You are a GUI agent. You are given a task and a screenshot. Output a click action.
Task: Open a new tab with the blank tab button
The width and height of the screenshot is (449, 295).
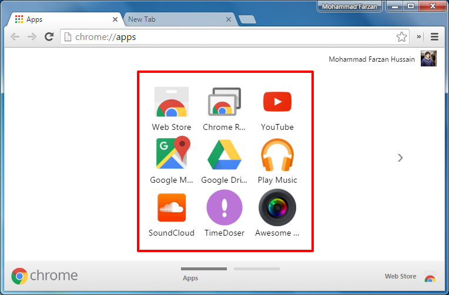click(x=247, y=19)
